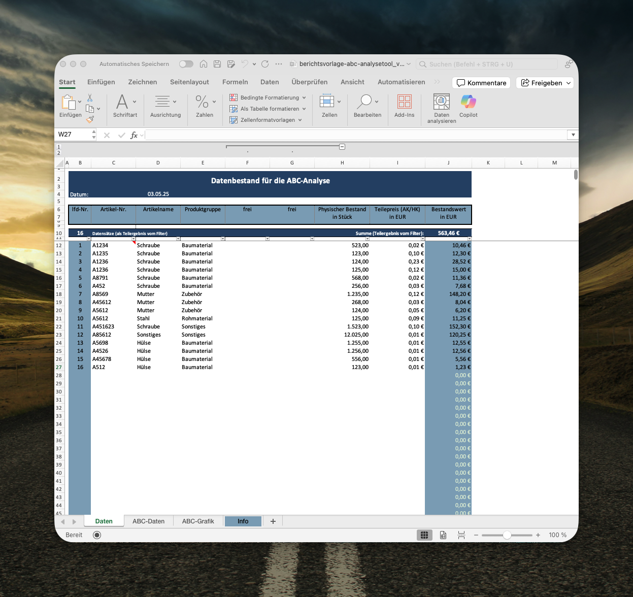Open the Automatisieren ribbon tab

[402, 82]
